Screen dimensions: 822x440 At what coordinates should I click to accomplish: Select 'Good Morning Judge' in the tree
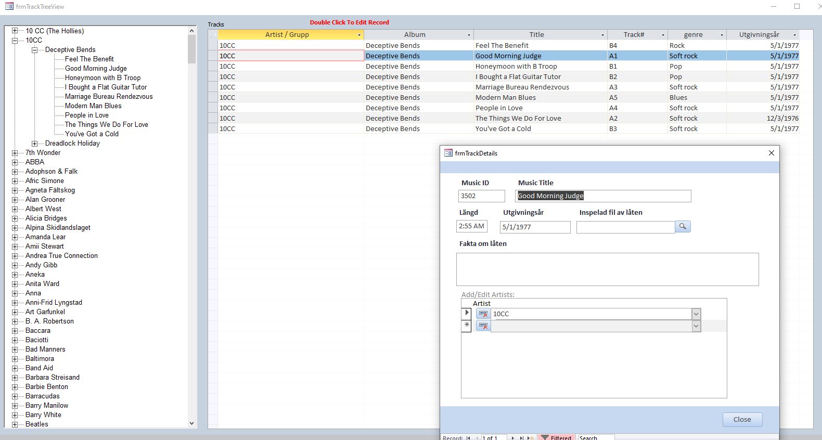96,68
